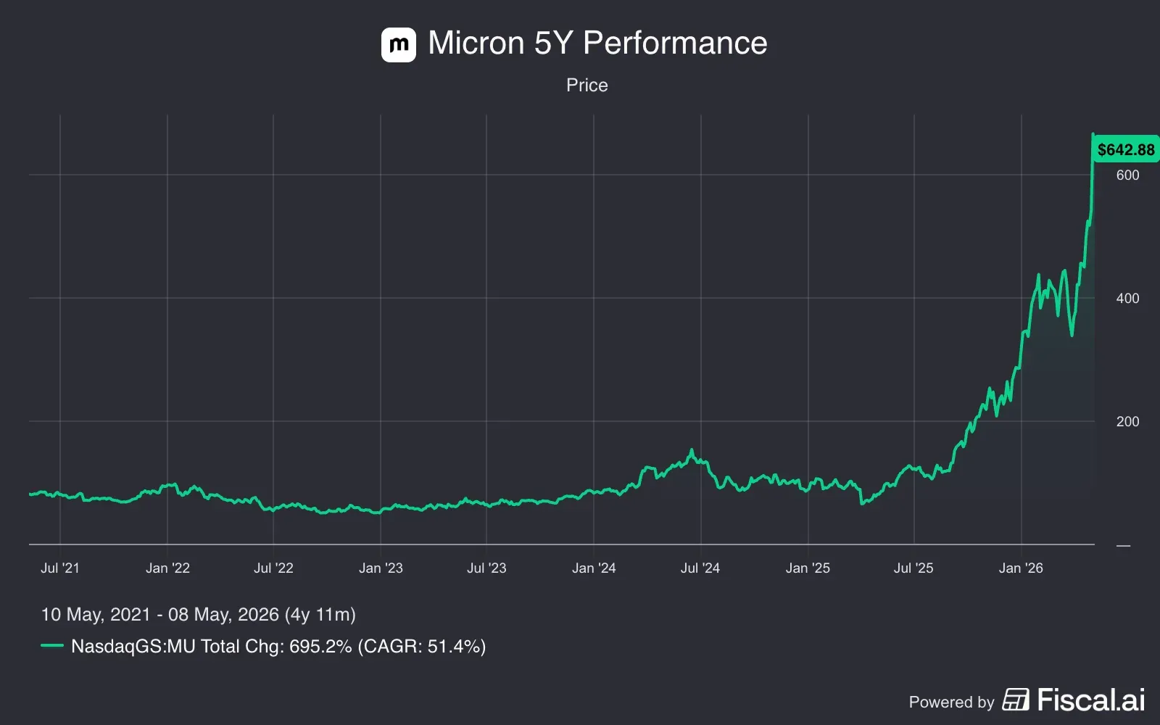The width and height of the screenshot is (1160, 725).
Task: Click the "Jul '24" axis label
Action: (700, 568)
